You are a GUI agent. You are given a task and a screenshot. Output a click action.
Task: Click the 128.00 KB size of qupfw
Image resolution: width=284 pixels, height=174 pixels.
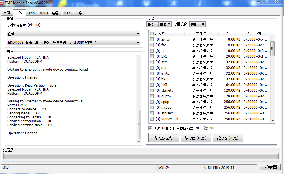pos(232,96)
